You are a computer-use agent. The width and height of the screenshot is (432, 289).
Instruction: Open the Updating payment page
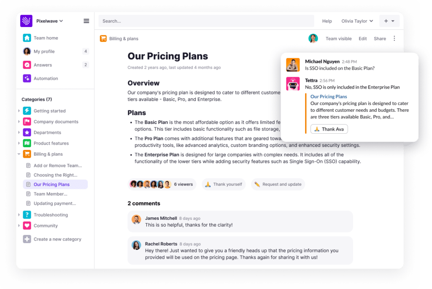[x=54, y=203]
